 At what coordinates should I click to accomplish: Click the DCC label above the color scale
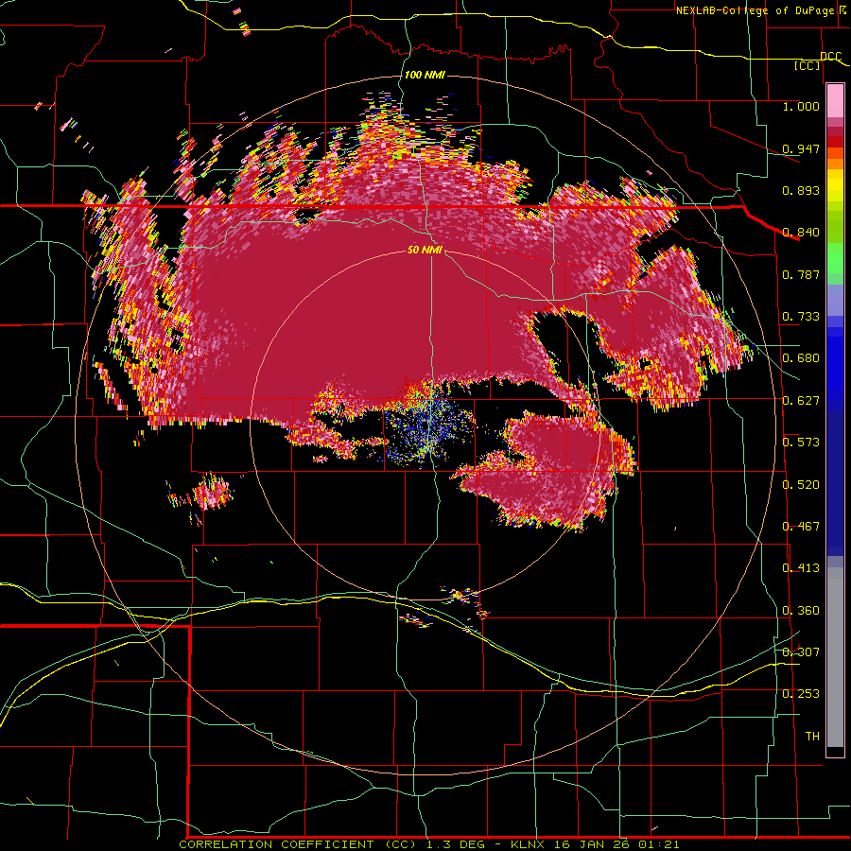(830, 57)
